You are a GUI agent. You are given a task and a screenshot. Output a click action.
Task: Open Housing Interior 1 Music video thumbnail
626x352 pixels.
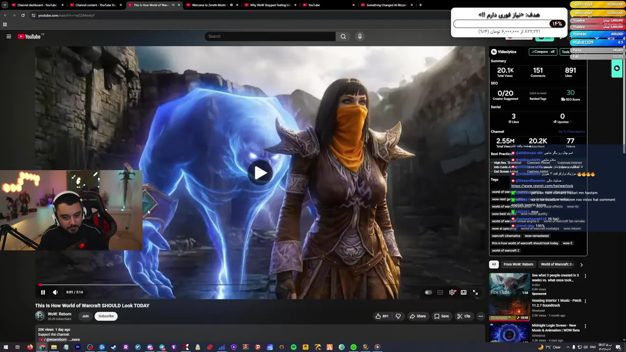(x=509, y=309)
